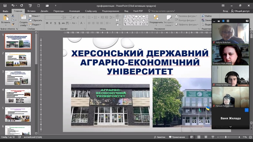
Task: Open the Файл menu
Action: [x=5, y=11]
